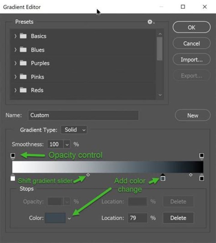The height and width of the screenshot is (243, 216).
Task: Expand the Blues preset folder
Action: 16,50
